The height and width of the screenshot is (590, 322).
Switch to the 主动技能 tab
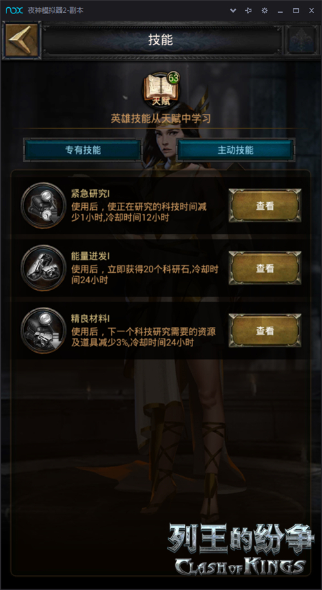(235, 150)
